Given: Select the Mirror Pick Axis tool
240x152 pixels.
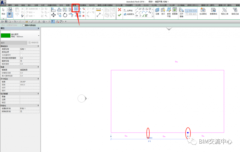Looking at the screenshot, I should click(x=65, y=10).
